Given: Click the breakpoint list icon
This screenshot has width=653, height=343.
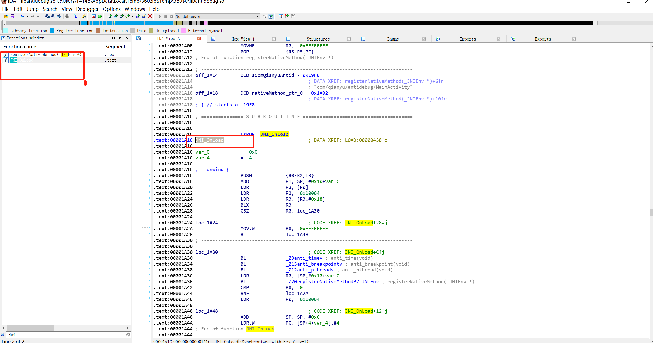Looking at the screenshot, I should click(x=281, y=16).
